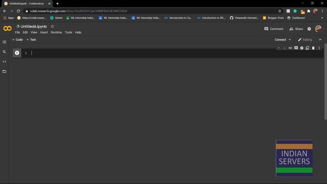Click the Colab CO logo
Viewport: 327px width, 184px height.
coord(7,29)
